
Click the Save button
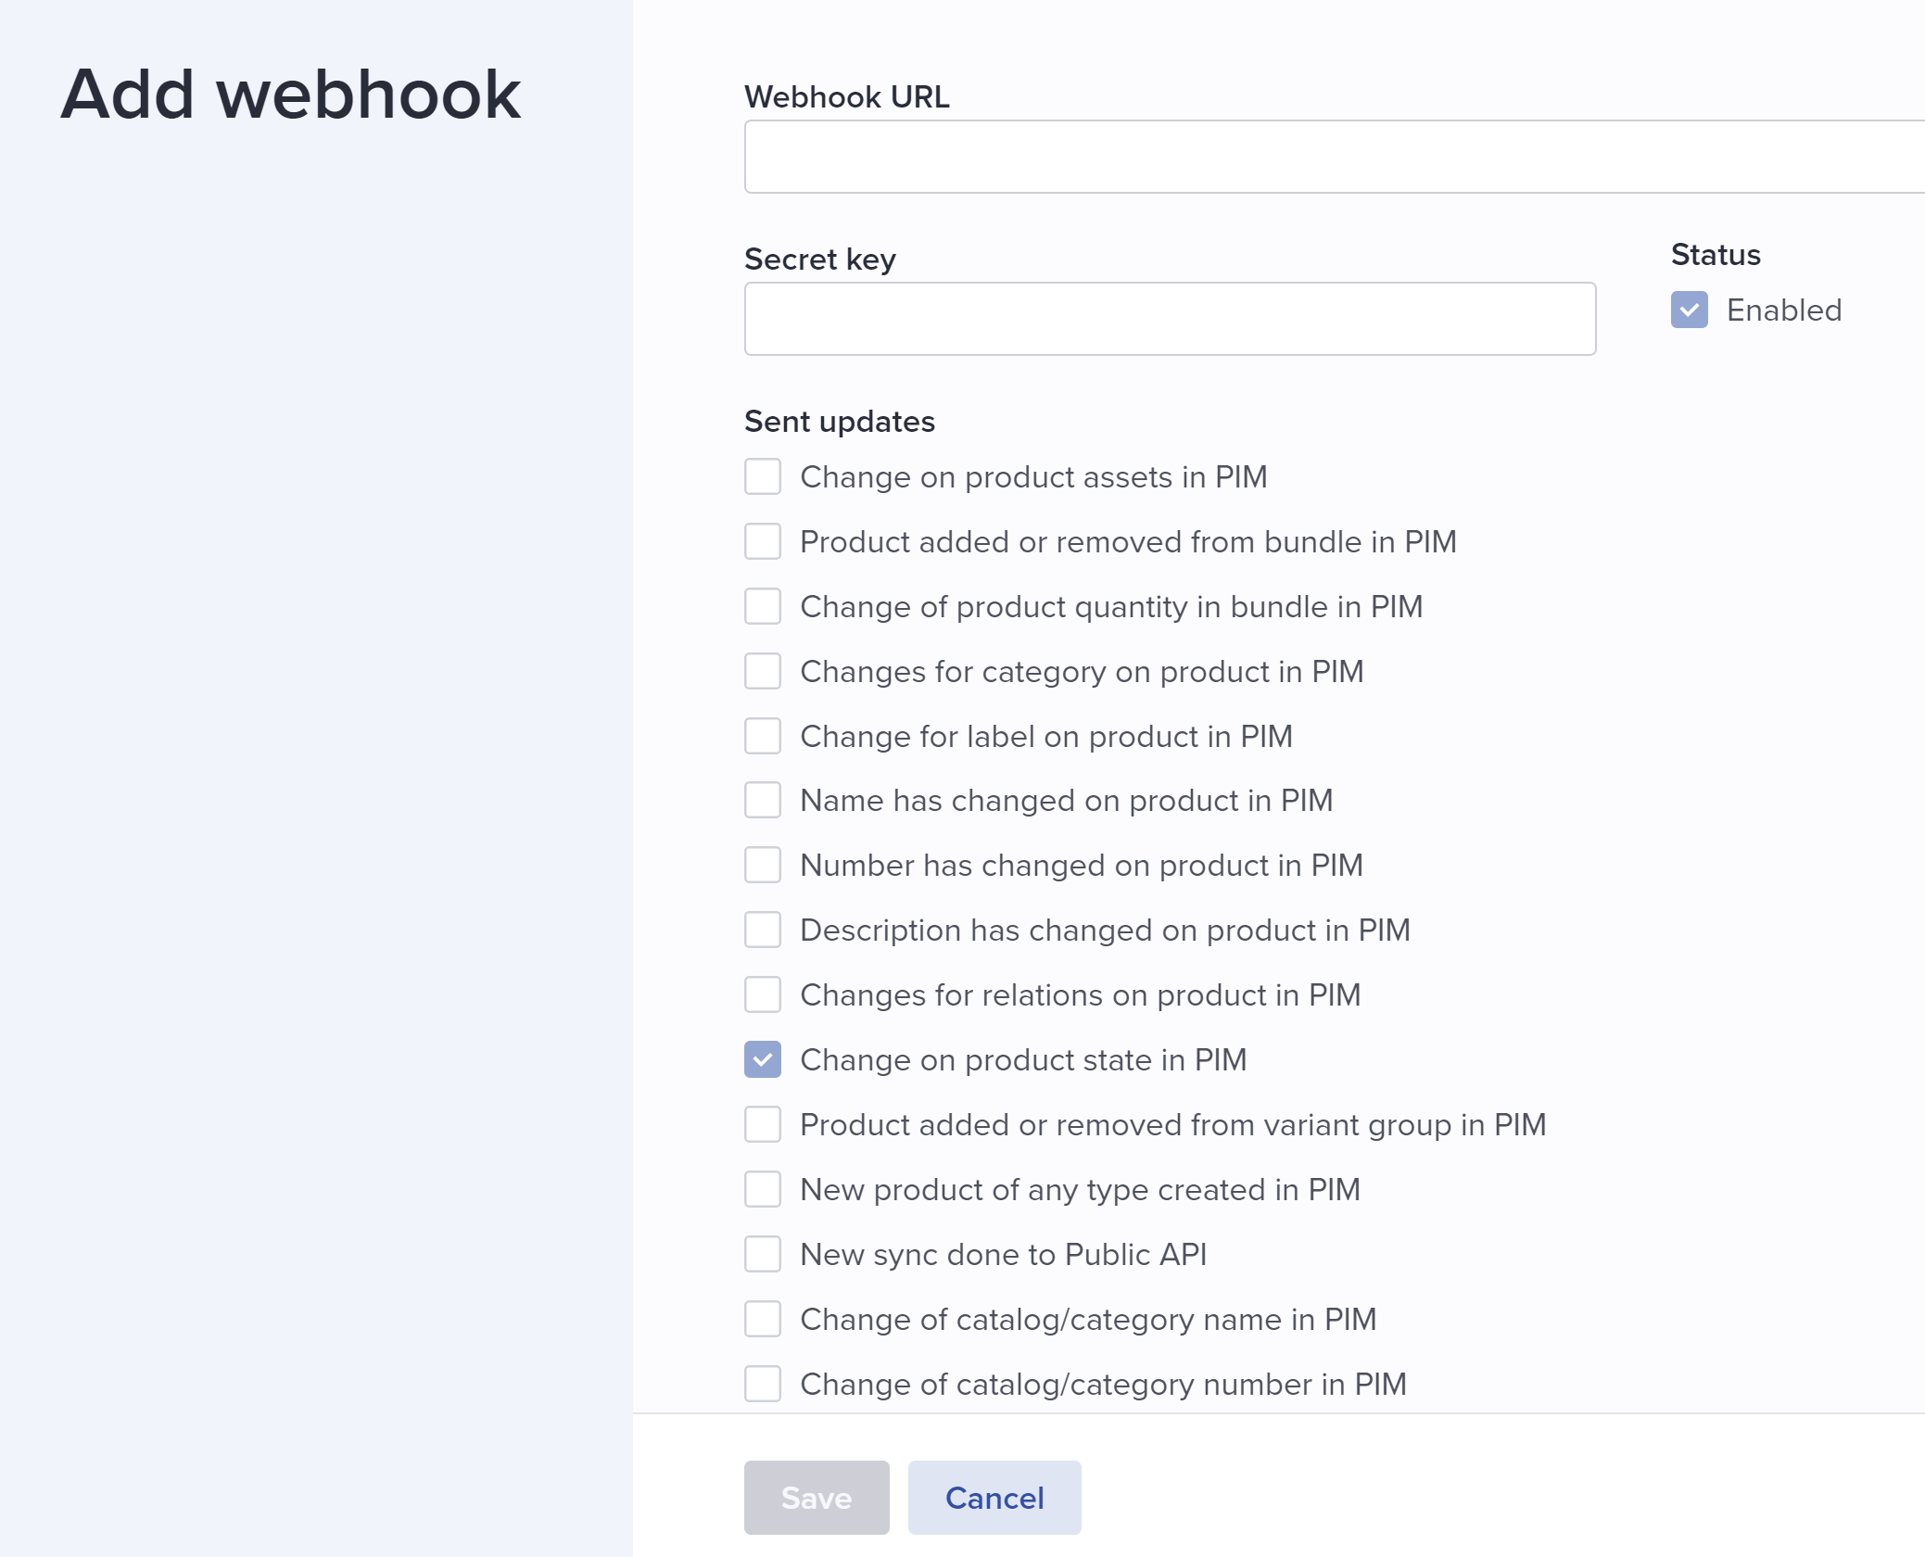[x=817, y=1498]
